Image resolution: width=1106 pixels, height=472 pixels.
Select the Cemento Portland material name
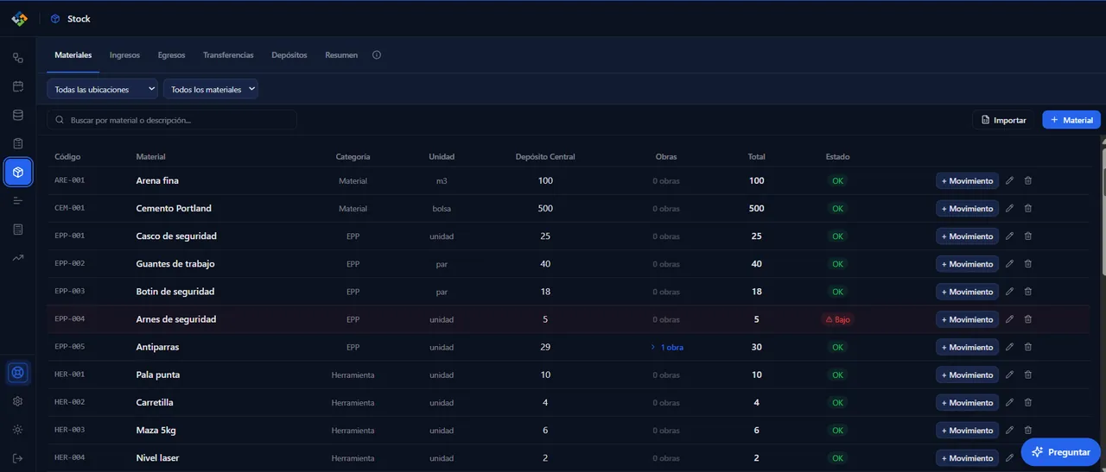[x=174, y=208]
